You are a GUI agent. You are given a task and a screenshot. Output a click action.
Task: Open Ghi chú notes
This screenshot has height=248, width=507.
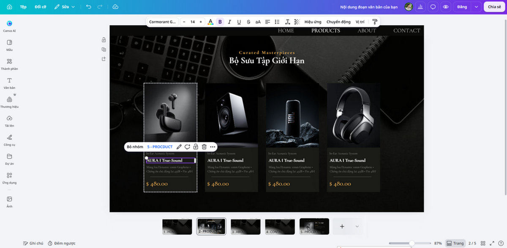pyautogui.click(x=33, y=243)
